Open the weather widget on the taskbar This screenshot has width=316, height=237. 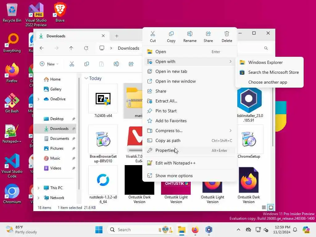click(21, 230)
